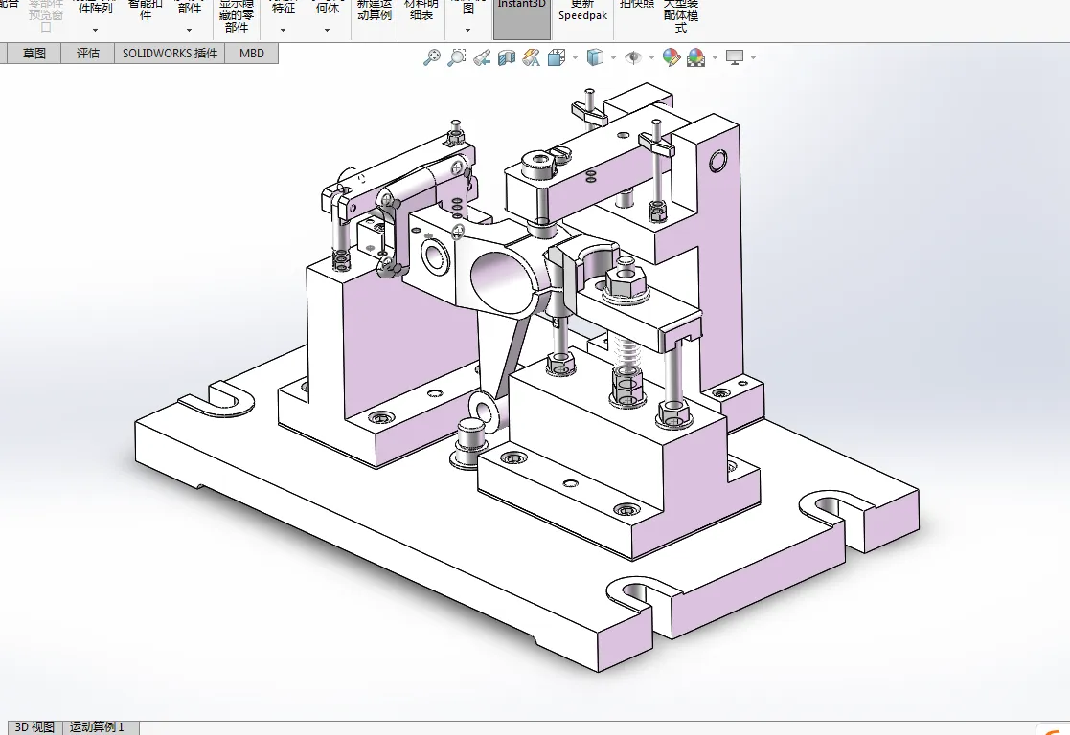This screenshot has width=1070, height=735.
Task: Switch to the 运动算例 1 tab
Action: coord(99,726)
